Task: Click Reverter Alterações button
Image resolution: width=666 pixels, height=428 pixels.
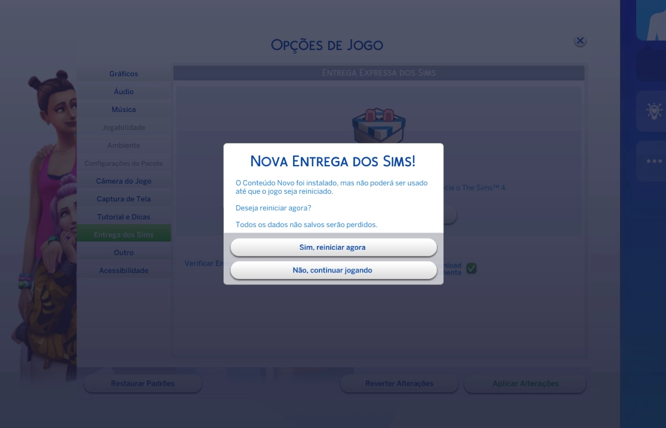Action: click(399, 383)
